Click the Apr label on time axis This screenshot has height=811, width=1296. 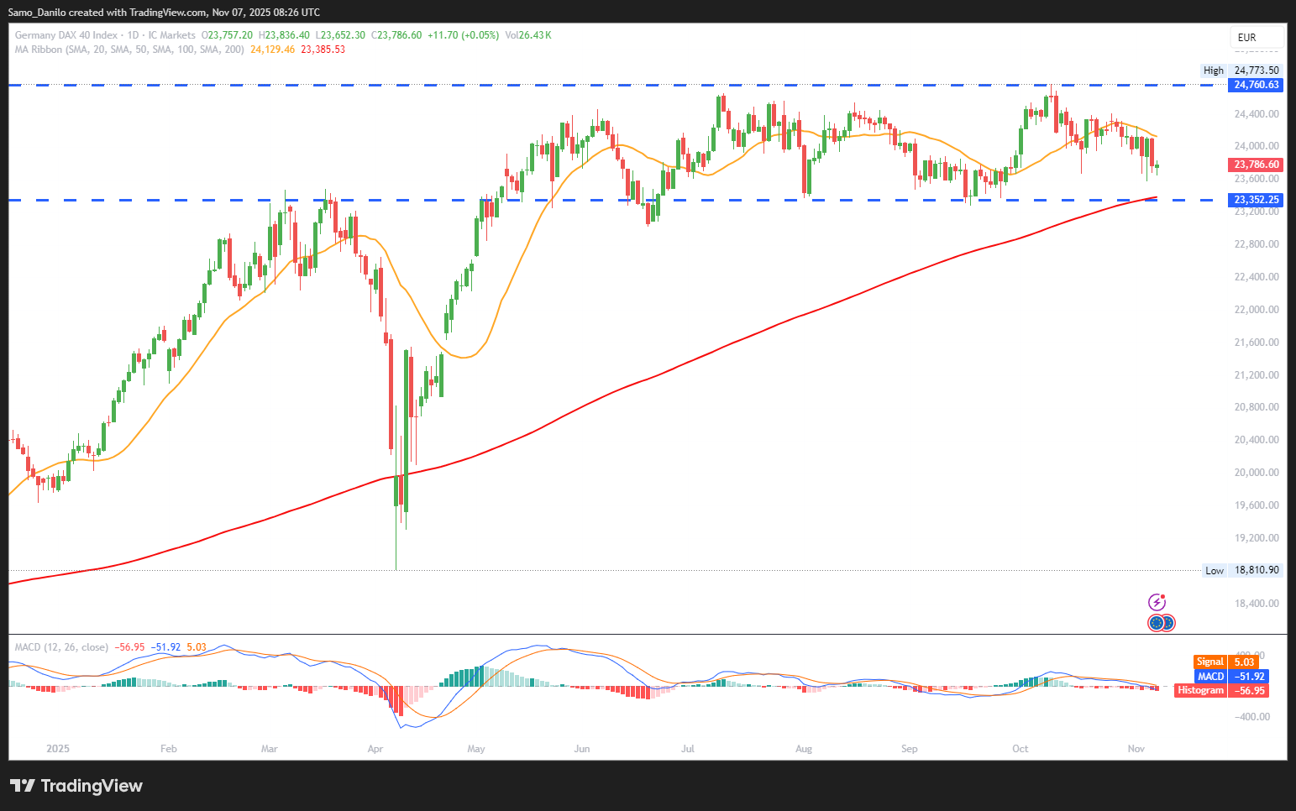point(375,749)
